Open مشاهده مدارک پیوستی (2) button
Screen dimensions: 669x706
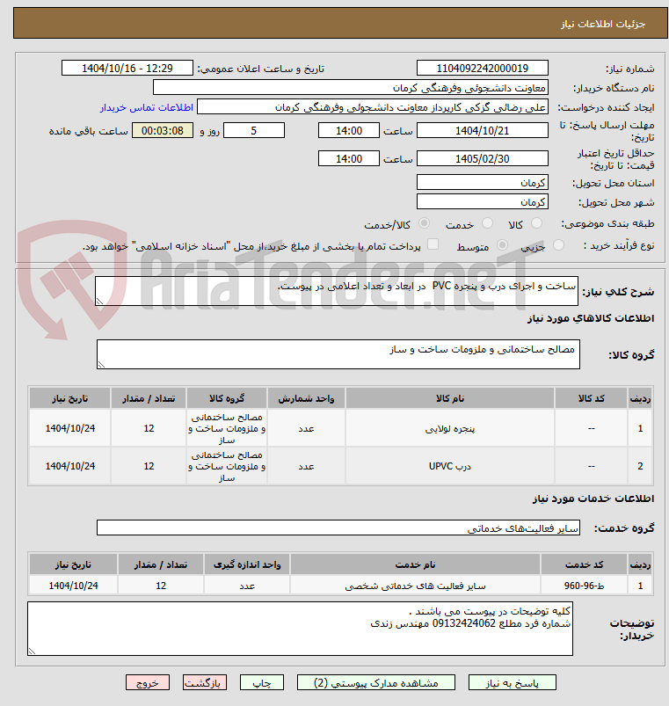point(376,682)
